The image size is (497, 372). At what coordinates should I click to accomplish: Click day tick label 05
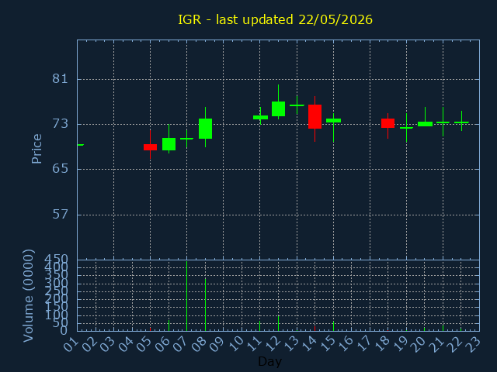[144, 344]
